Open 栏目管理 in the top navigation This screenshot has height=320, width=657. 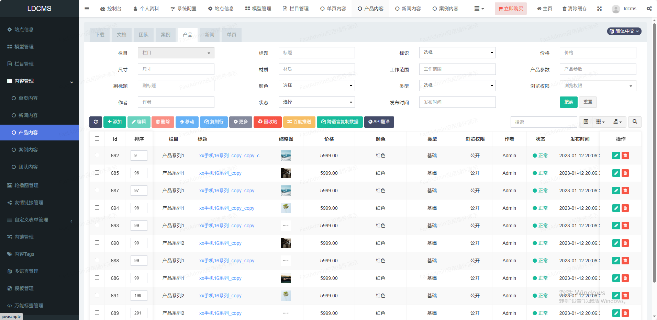[x=296, y=9]
